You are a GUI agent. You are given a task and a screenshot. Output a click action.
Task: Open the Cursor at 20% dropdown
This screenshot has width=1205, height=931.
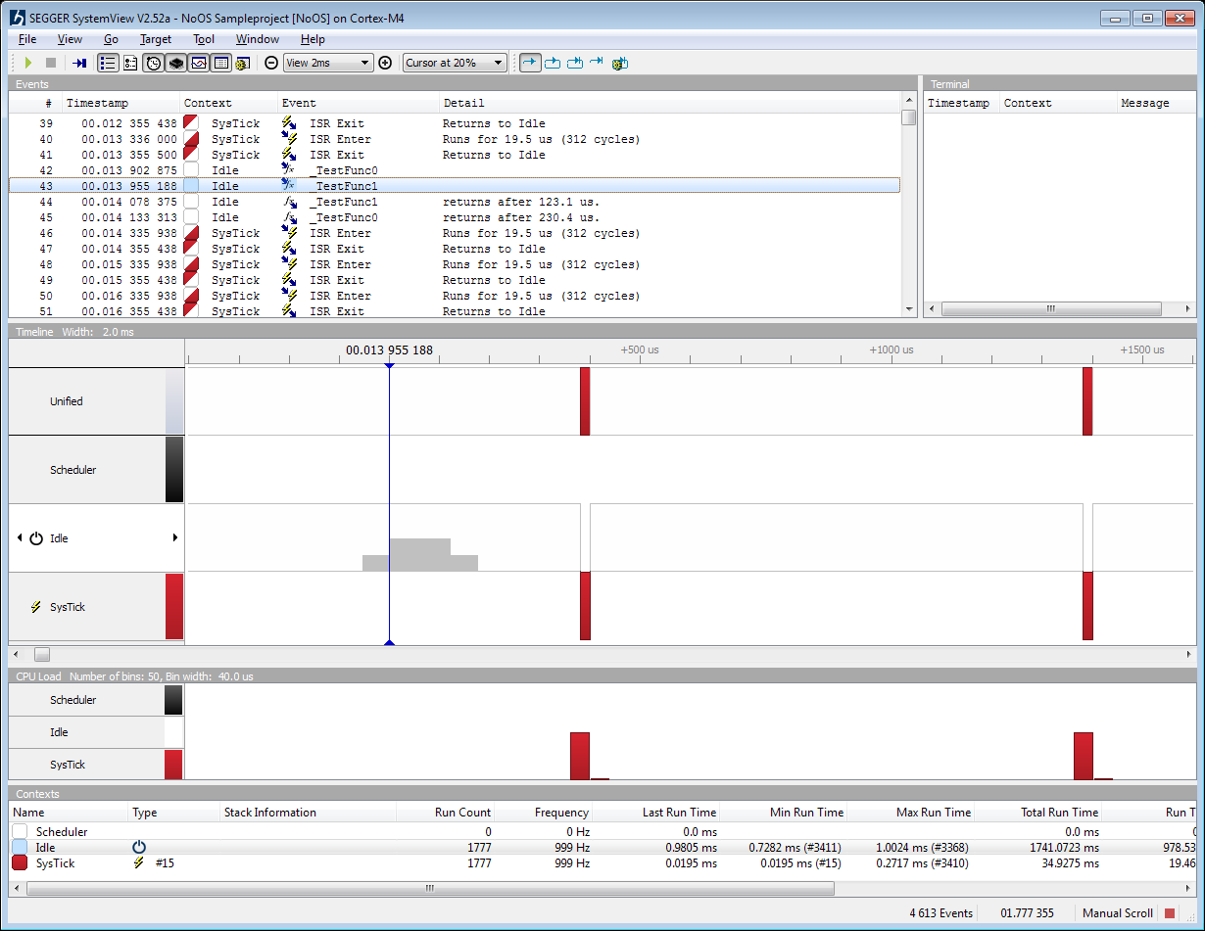click(x=455, y=63)
